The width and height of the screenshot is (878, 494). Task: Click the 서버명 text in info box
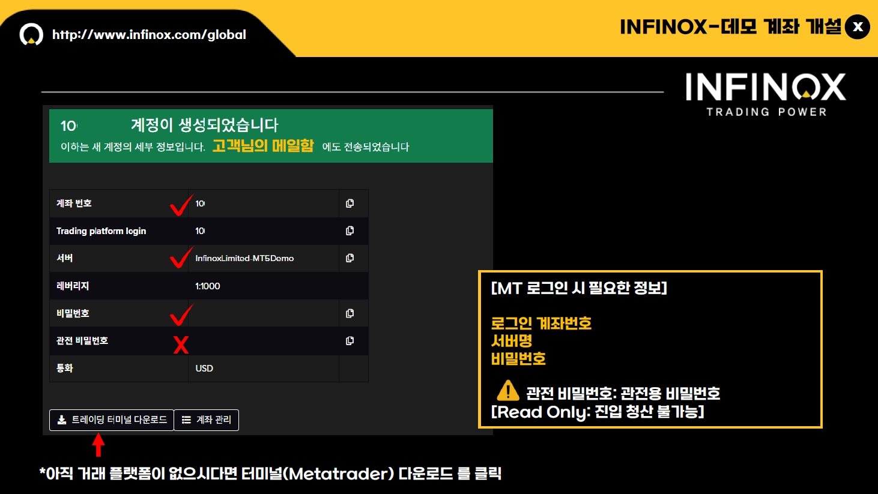[x=512, y=341]
